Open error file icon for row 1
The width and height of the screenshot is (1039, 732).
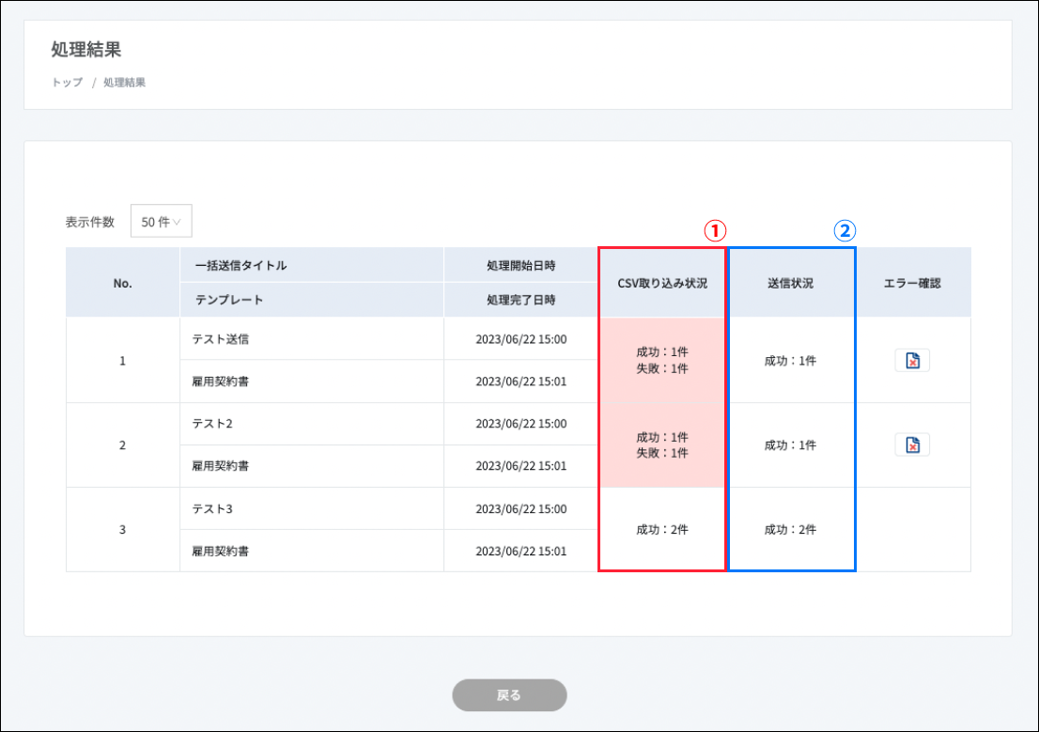tap(912, 361)
